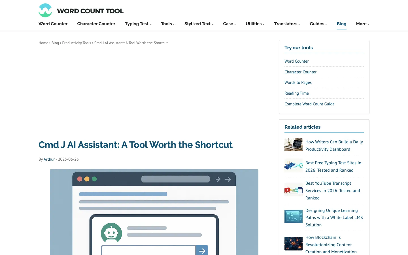Read How Blockchain Is Revolutionizing Content article

click(331, 245)
